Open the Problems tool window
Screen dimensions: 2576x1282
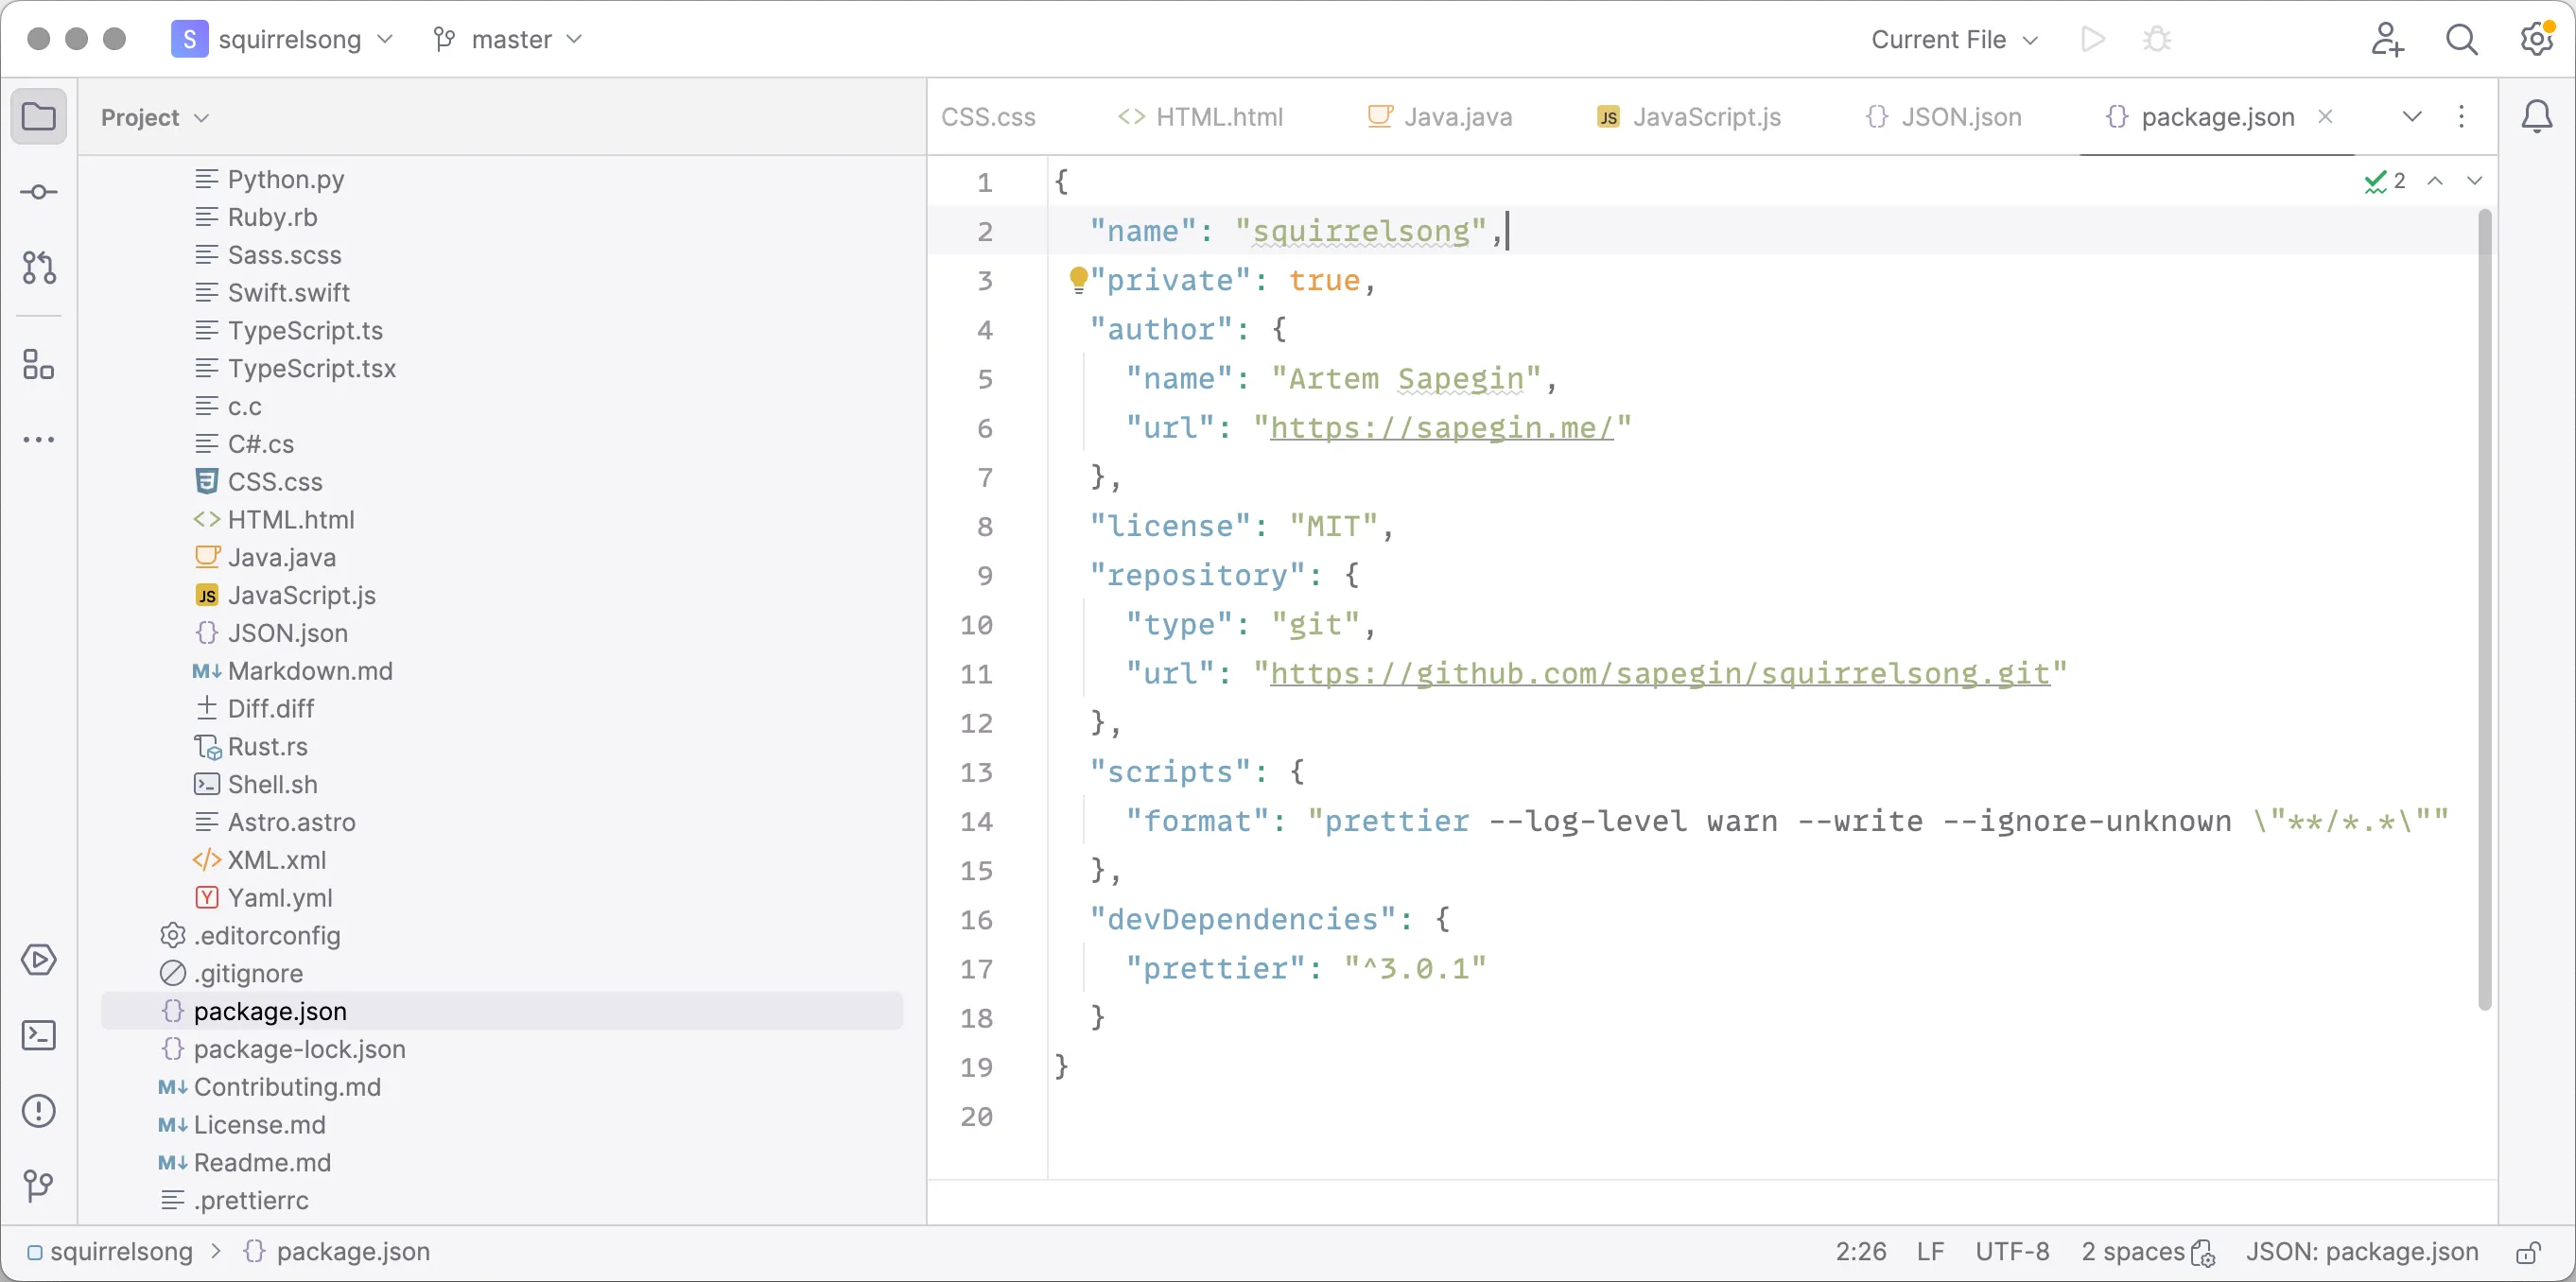(39, 1110)
